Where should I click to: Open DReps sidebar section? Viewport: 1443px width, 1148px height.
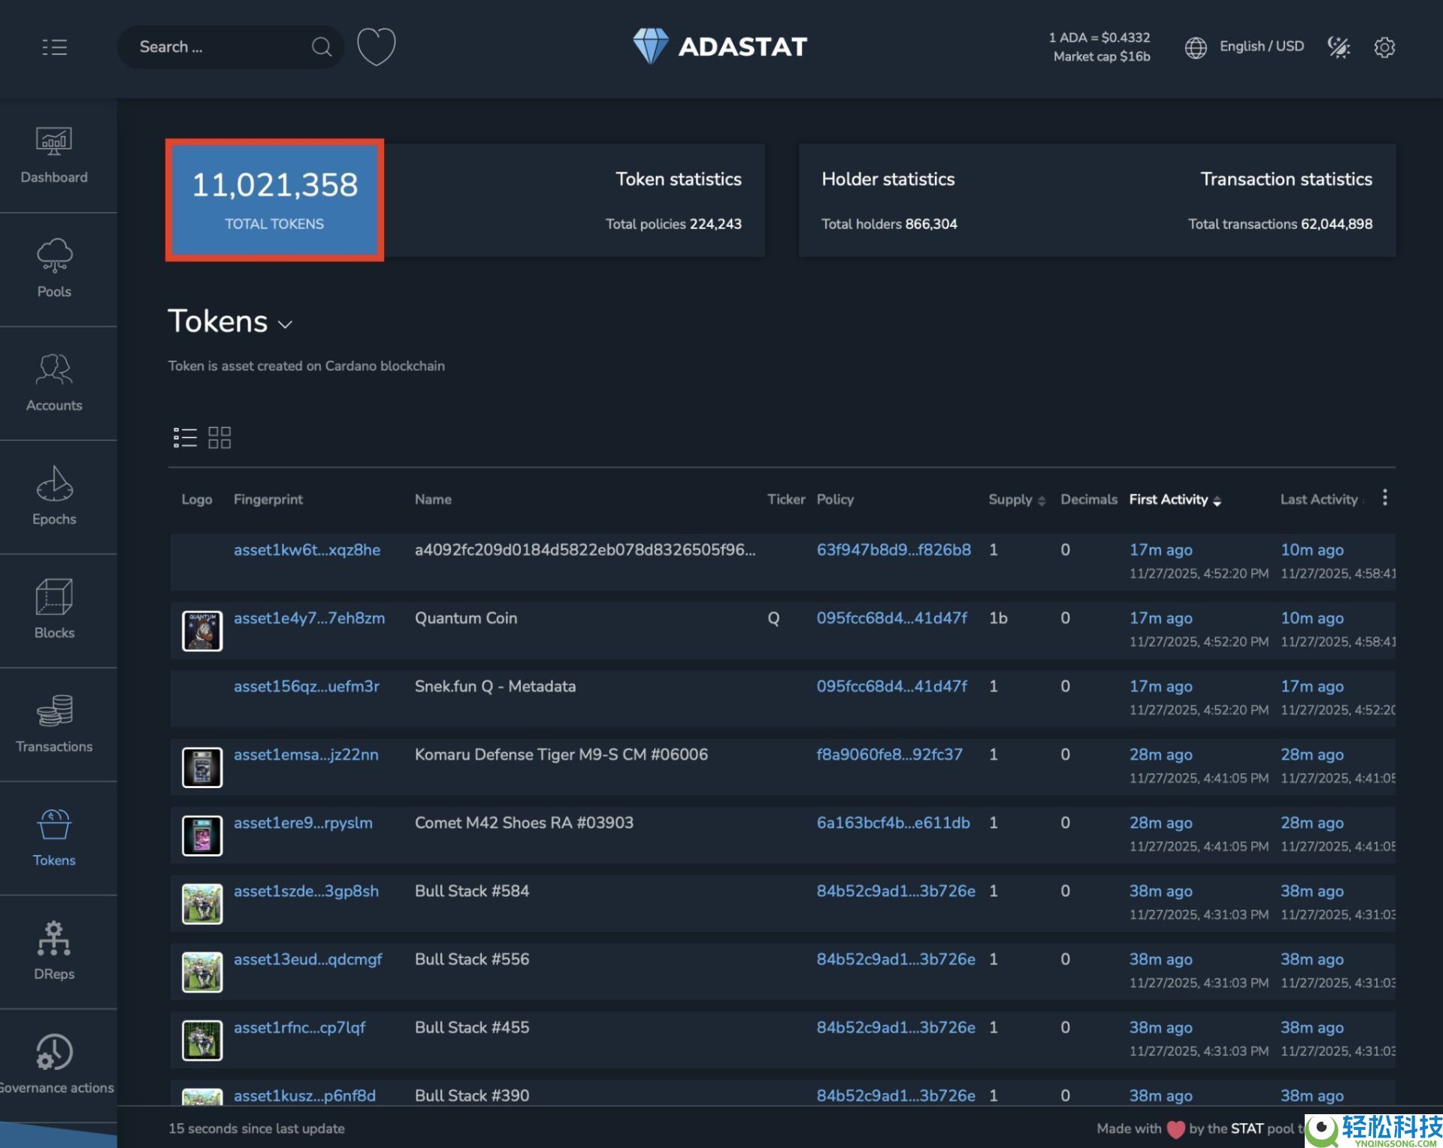click(x=54, y=951)
